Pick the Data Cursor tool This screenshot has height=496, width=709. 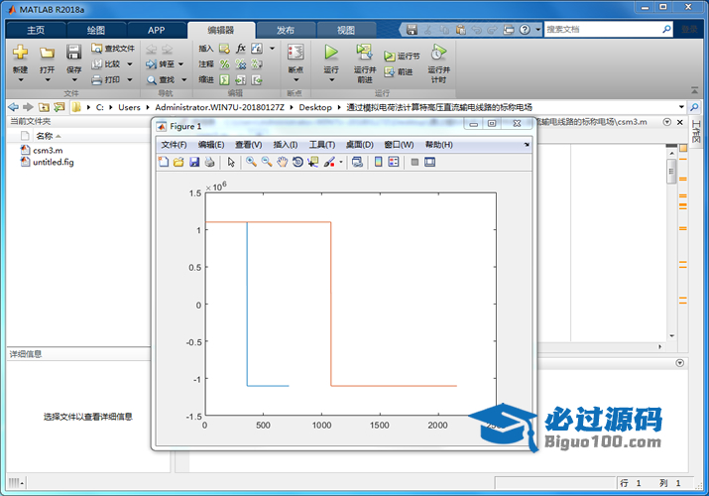[x=313, y=162]
